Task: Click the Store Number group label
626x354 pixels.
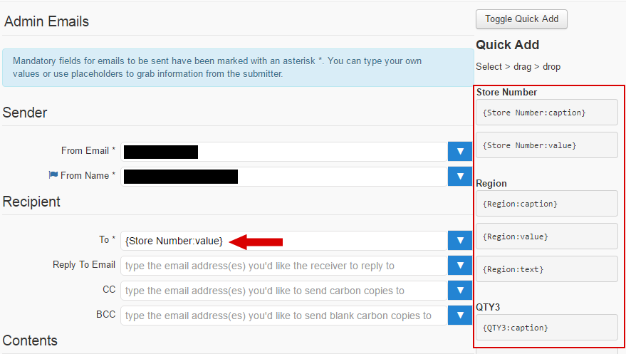Action: pyautogui.click(x=506, y=92)
